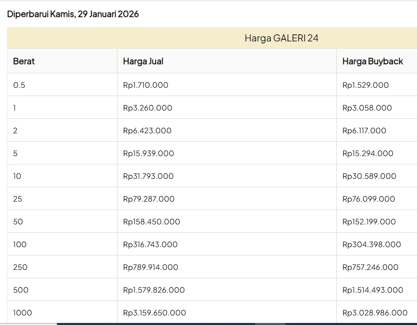Click buyback price Rp3.028.986.000

click(x=375, y=313)
